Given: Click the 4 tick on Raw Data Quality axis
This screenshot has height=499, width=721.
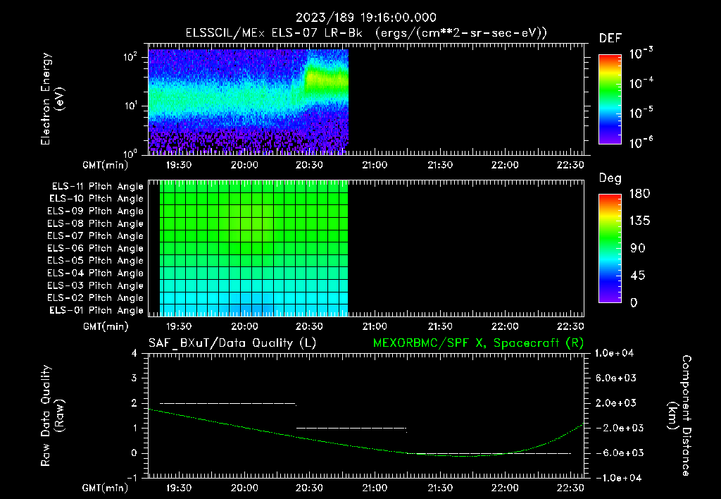Looking at the screenshot, I should click(x=134, y=353).
